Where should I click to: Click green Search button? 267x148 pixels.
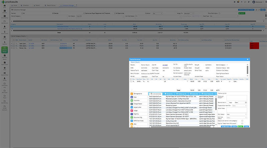tap(242, 13)
